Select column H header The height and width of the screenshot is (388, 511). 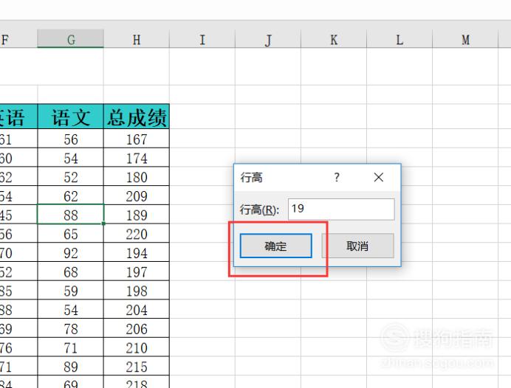tap(137, 39)
